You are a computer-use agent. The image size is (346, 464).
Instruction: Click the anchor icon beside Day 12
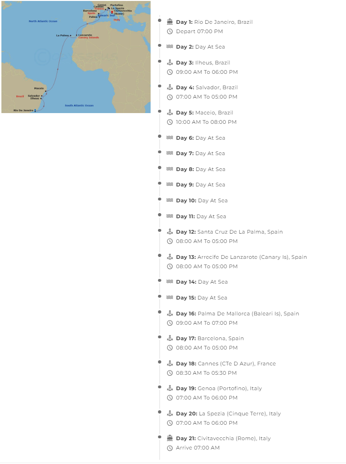click(x=170, y=232)
